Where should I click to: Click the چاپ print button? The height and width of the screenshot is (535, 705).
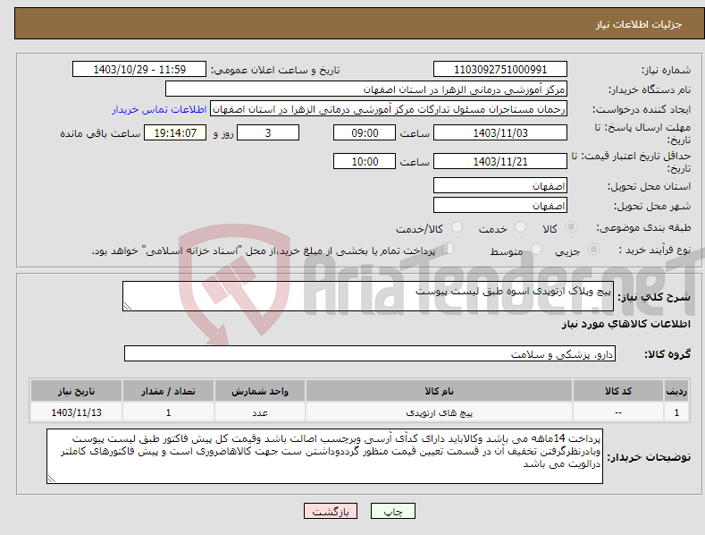click(x=393, y=511)
